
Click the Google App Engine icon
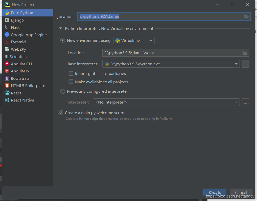7,34
